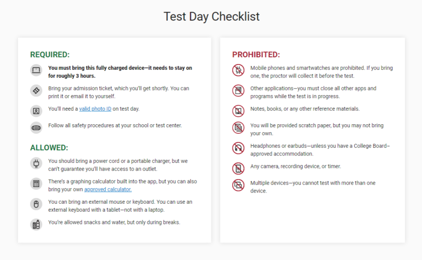
Task: Click the face mask safety icon
Action: [x=36, y=127]
